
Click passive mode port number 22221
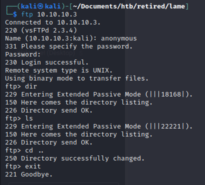pyautogui.click(x=171, y=126)
